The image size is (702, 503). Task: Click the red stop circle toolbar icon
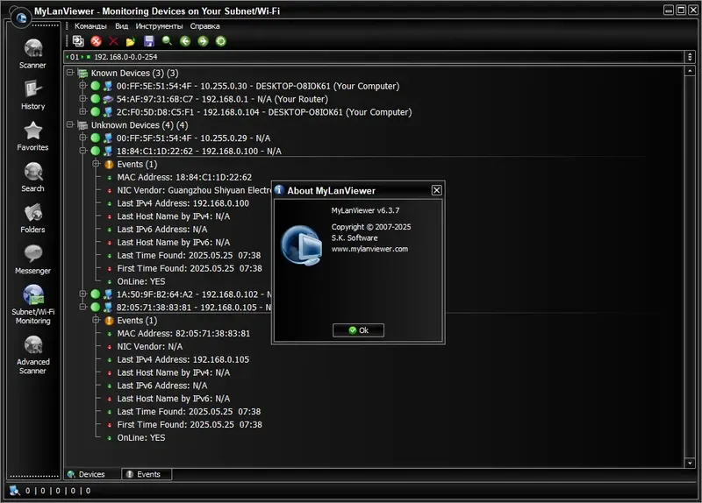click(96, 41)
